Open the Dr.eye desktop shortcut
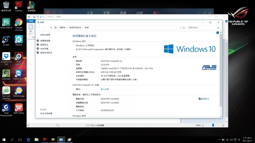The height and width of the screenshot is (143, 255). click(6, 41)
